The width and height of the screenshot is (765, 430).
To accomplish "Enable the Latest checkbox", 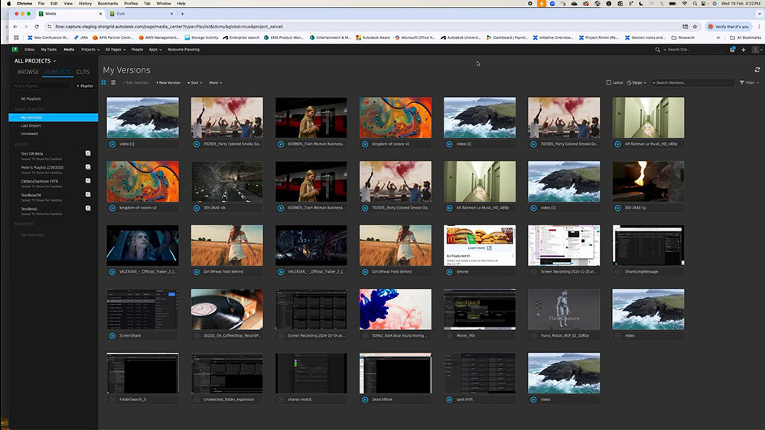I will [609, 82].
